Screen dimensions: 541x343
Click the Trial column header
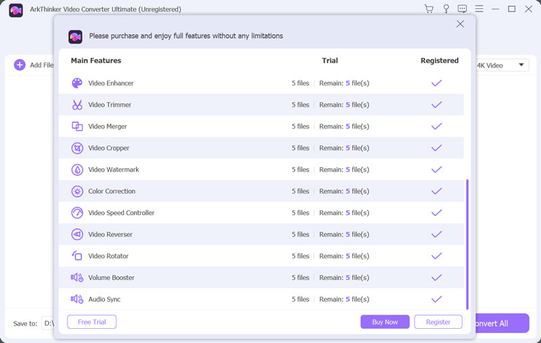tap(330, 61)
